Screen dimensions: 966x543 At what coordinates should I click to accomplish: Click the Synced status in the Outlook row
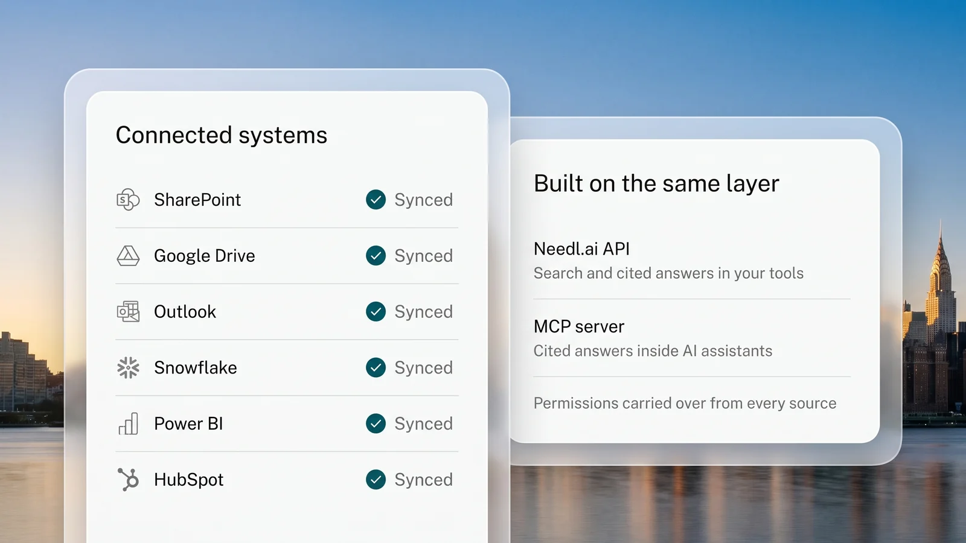(x=423, y=313)
